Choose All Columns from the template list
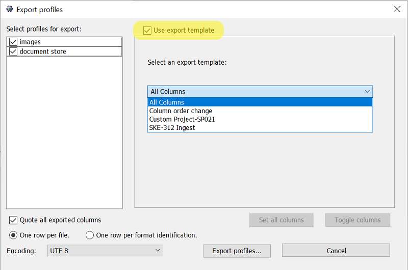 260,102
